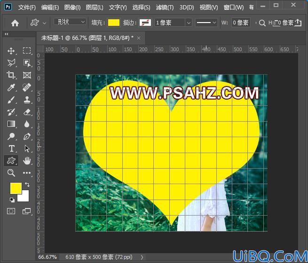
Task: Select the Eraser tool
Action: click(x=27, y=112)
